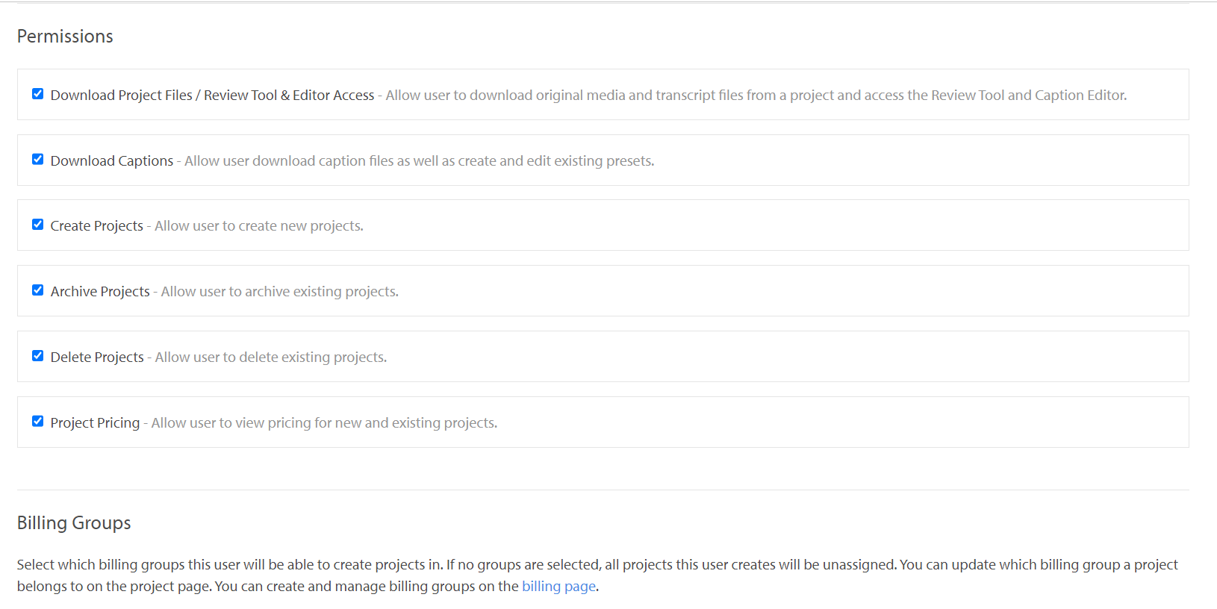Toggle the Project Pricing checkbox

37,422
